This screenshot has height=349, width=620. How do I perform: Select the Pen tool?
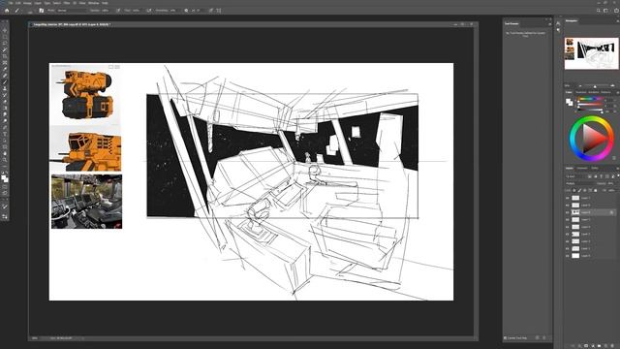click(5, 127)
